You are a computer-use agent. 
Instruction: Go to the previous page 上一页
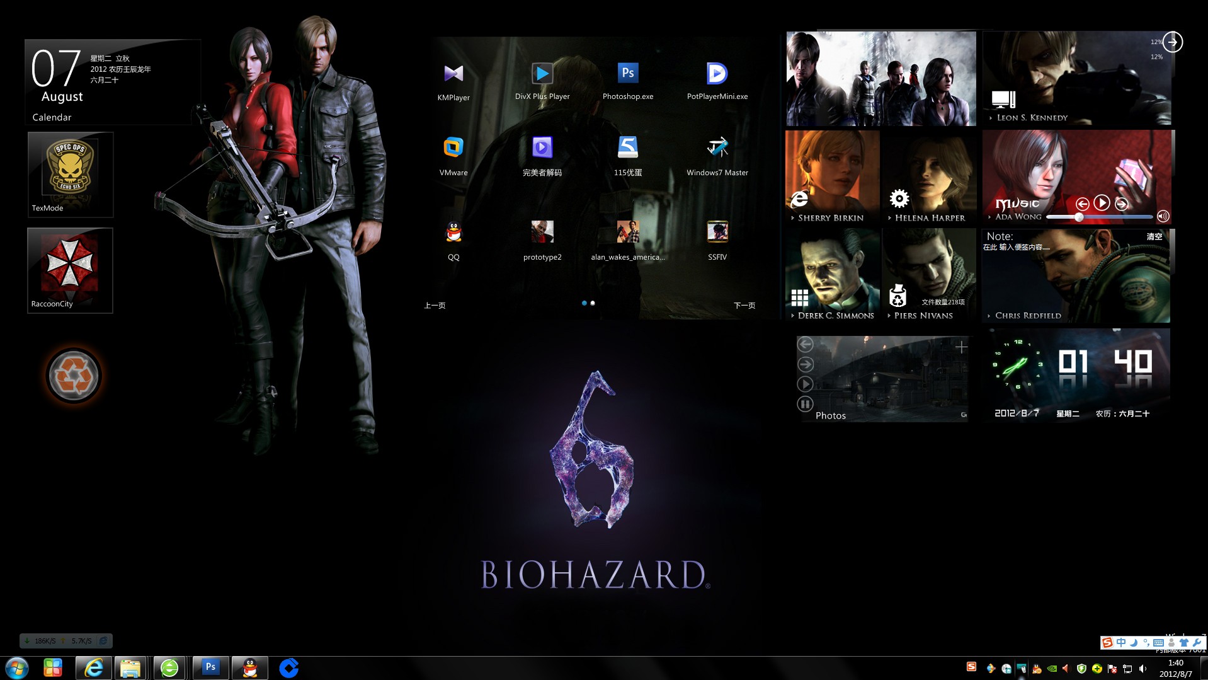[435, 305]
